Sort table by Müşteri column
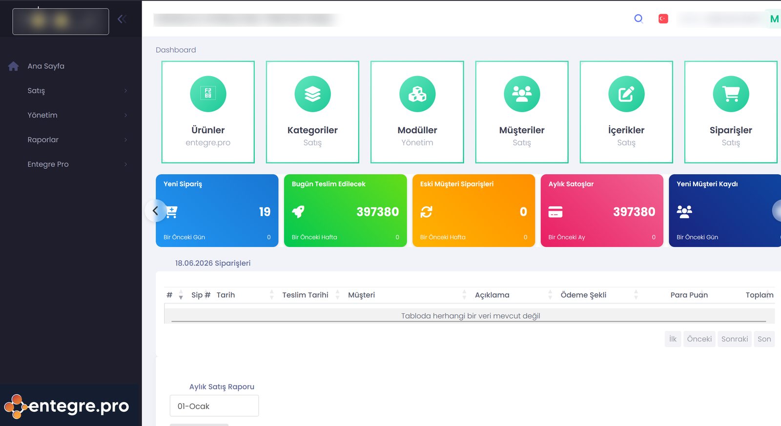Viewport: 781px width, 426px height. tap(407, 295)
